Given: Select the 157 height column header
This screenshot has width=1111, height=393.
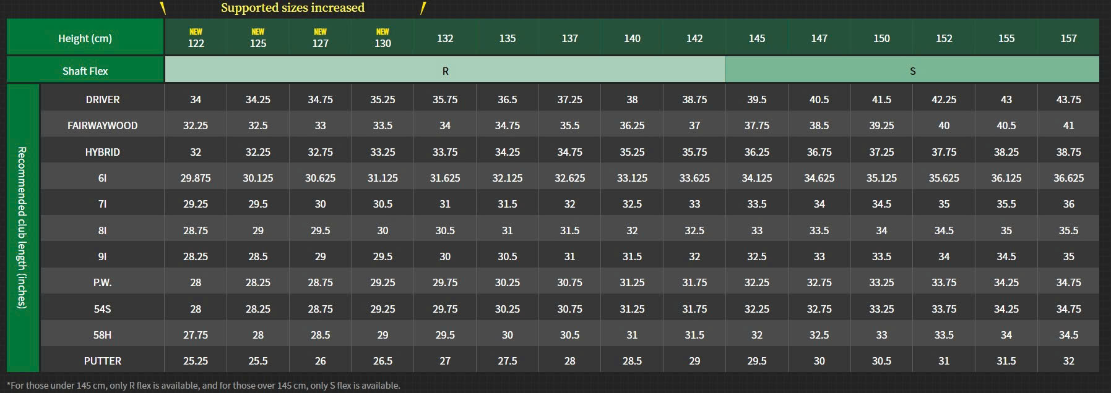Looking at the screenshot, I should (1068, 38).
